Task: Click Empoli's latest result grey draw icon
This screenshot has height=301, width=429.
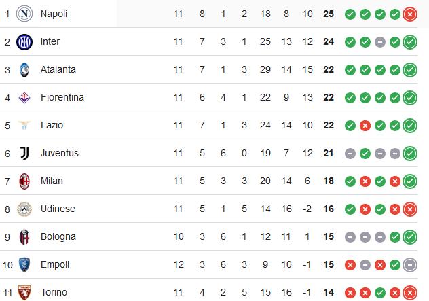Action: pos(410,265)
